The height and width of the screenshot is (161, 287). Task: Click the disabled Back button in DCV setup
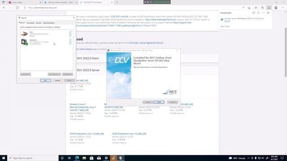148,102
